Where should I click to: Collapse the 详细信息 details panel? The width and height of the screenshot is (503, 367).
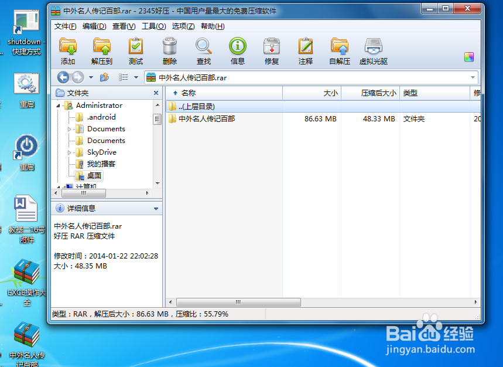[x=156, y=209]
